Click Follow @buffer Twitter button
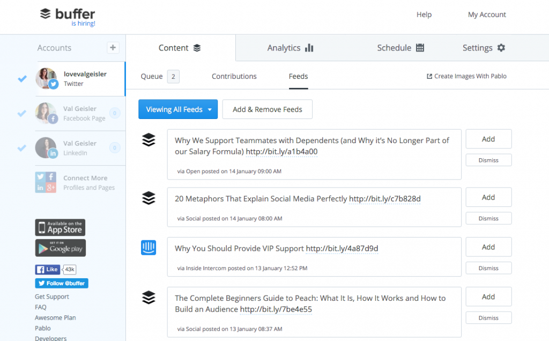Image resolution: width=549 pixels, height=341 pixels. coord(62,283)
